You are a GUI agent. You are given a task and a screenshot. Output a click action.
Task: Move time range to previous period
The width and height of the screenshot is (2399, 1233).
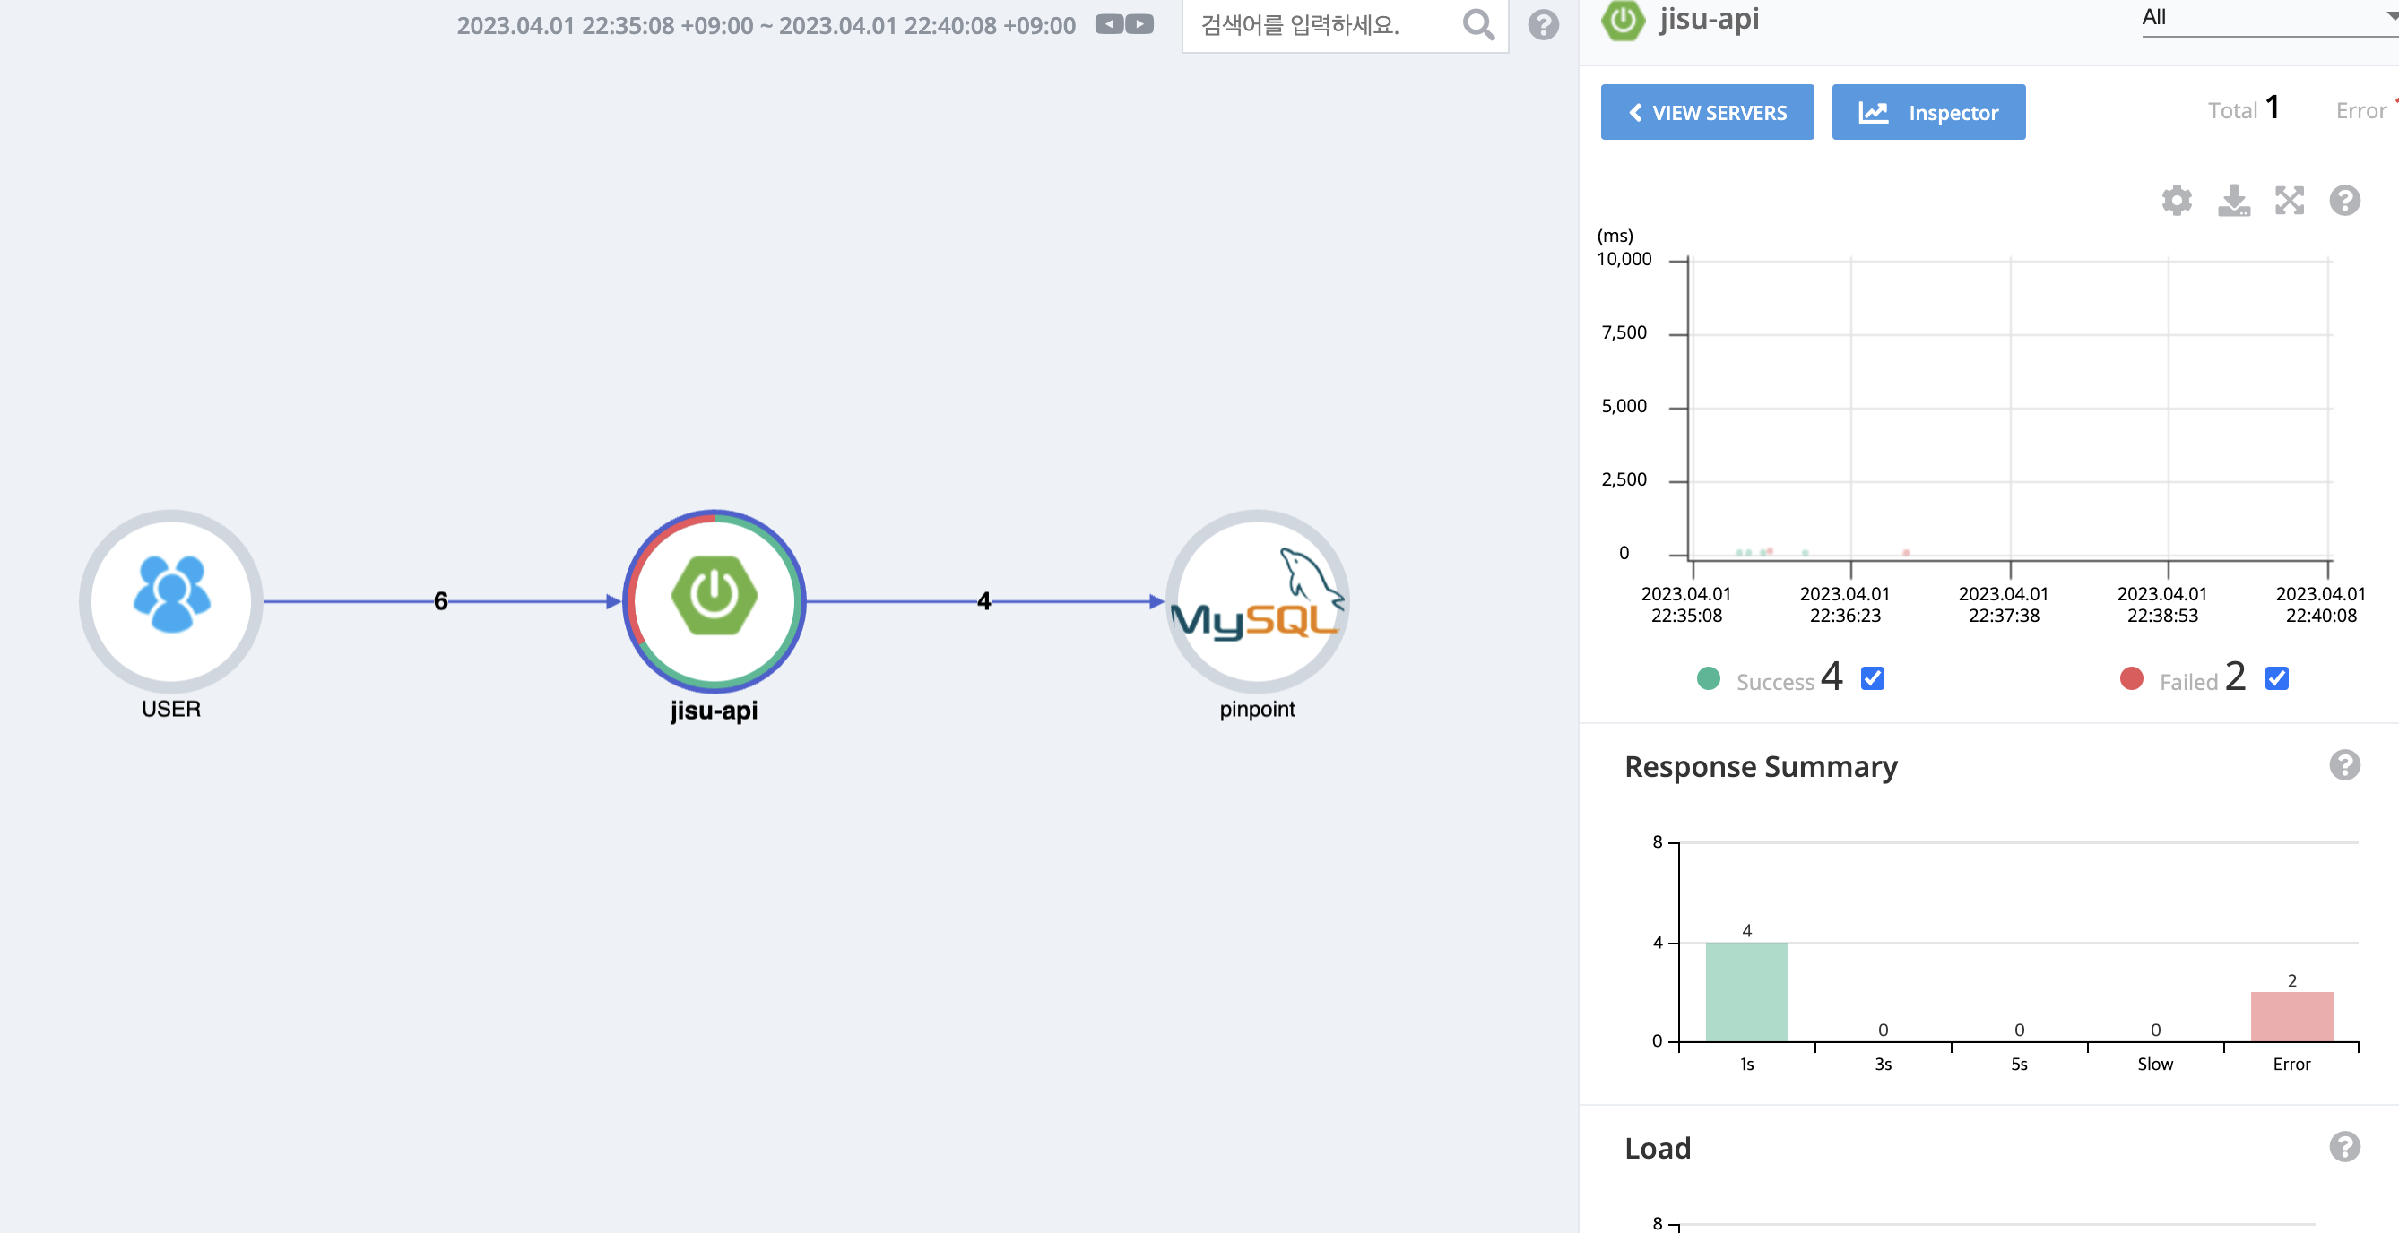point(1108,24)
